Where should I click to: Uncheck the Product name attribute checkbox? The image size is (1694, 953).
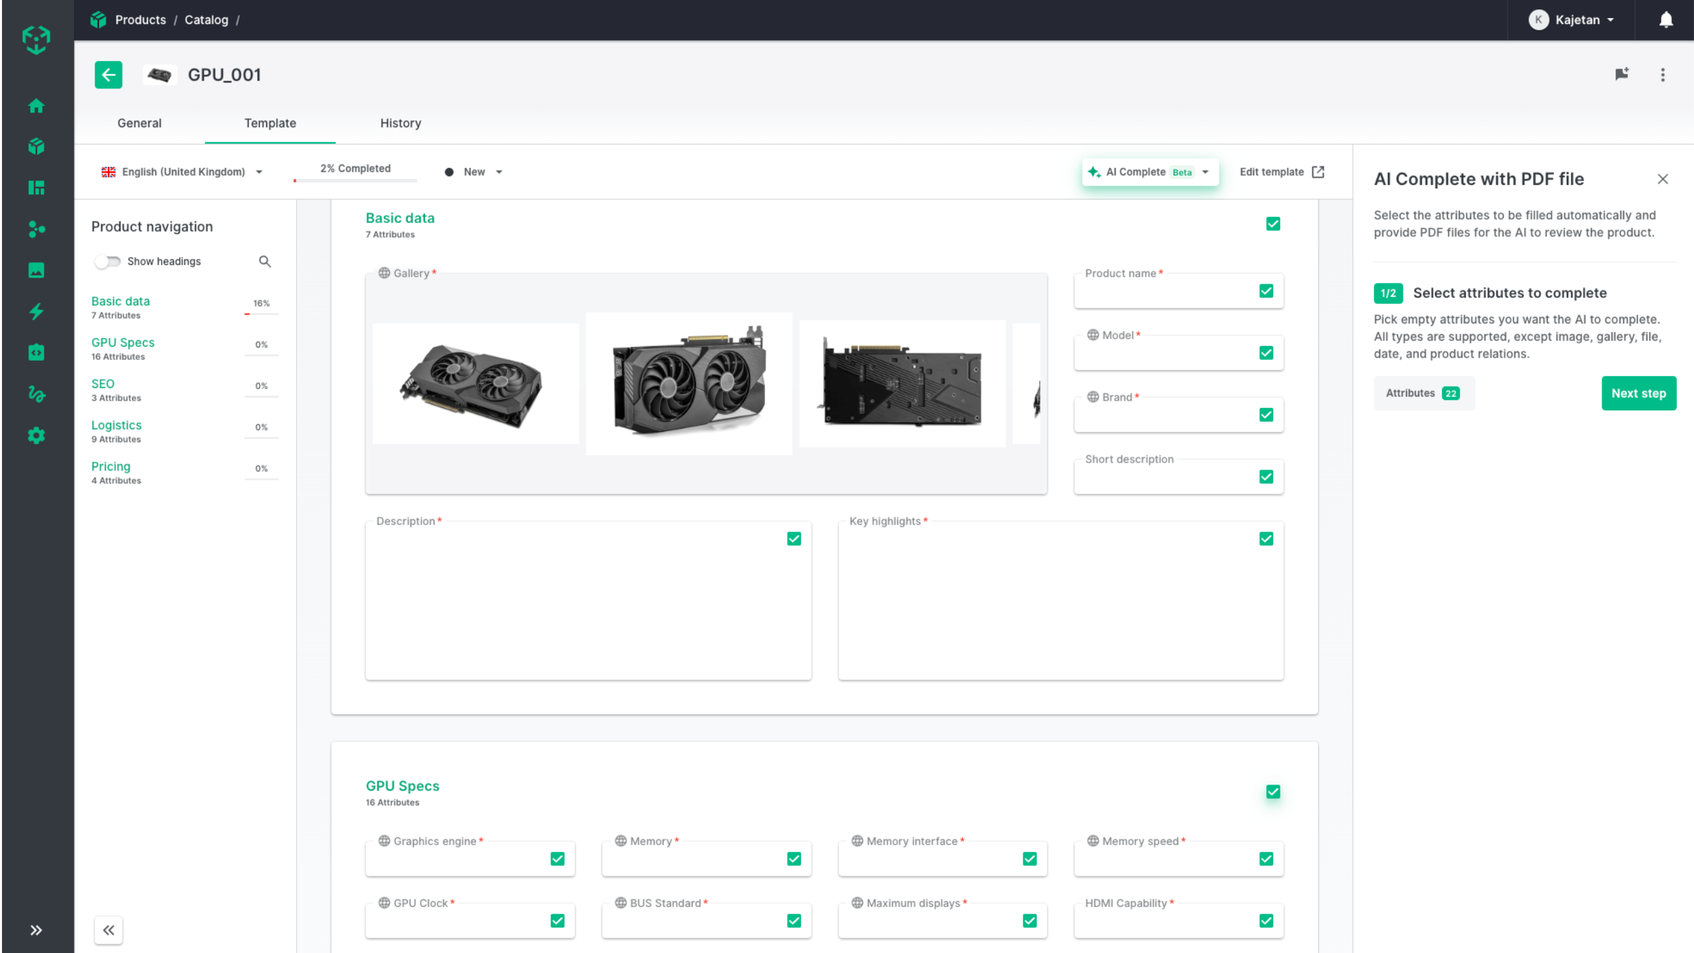point(1266,291)
